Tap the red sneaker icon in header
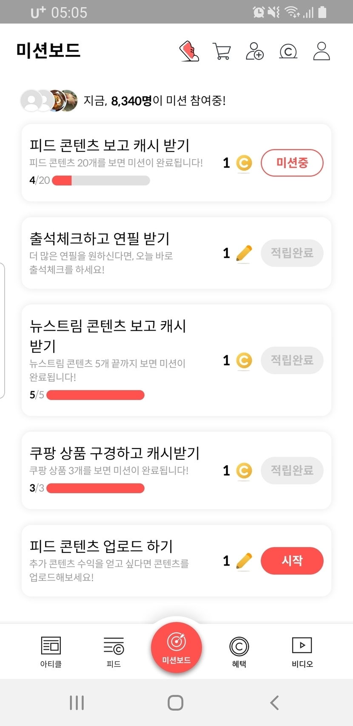The width and height of the screenshot is (353, 726). (190, 51)
